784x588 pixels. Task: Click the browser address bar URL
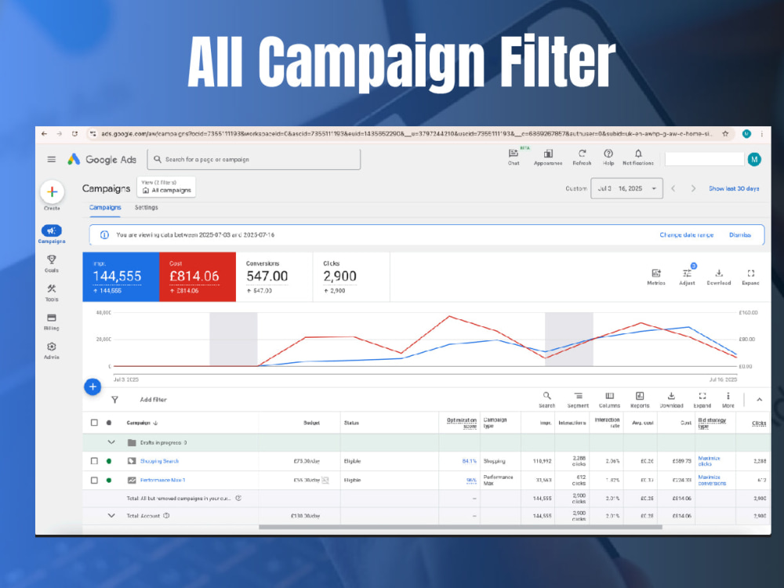pyautogui.click(x=406, y=134)
